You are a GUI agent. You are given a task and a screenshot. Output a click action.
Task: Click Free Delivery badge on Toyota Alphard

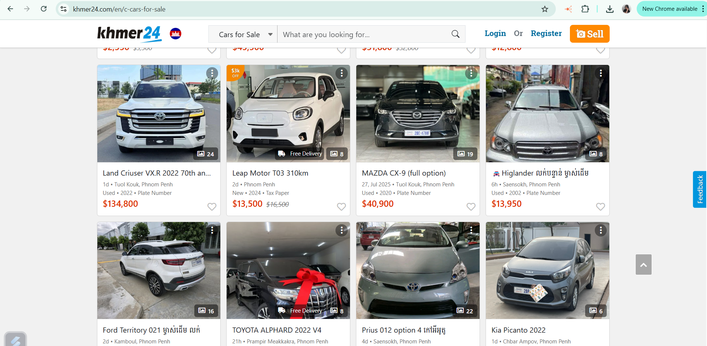coord(300,311)
